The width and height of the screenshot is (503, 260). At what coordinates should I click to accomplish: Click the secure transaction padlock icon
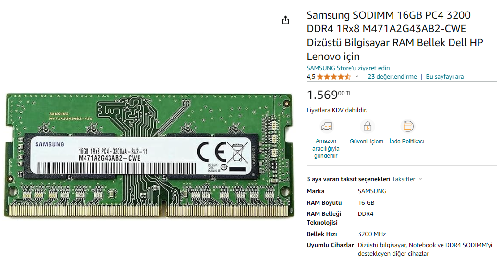(367, 127)
